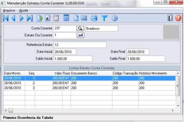Click the grid's vertical scrollbar up arrow
Viewport: 184px width, 122px height.
pos(178,73)
